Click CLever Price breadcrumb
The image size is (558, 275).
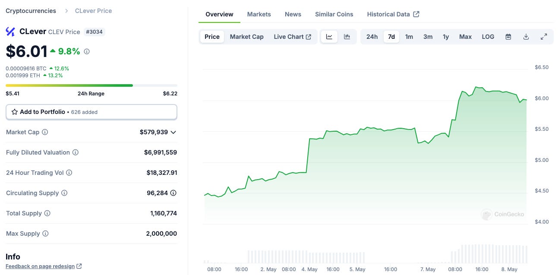coord(93,11)
